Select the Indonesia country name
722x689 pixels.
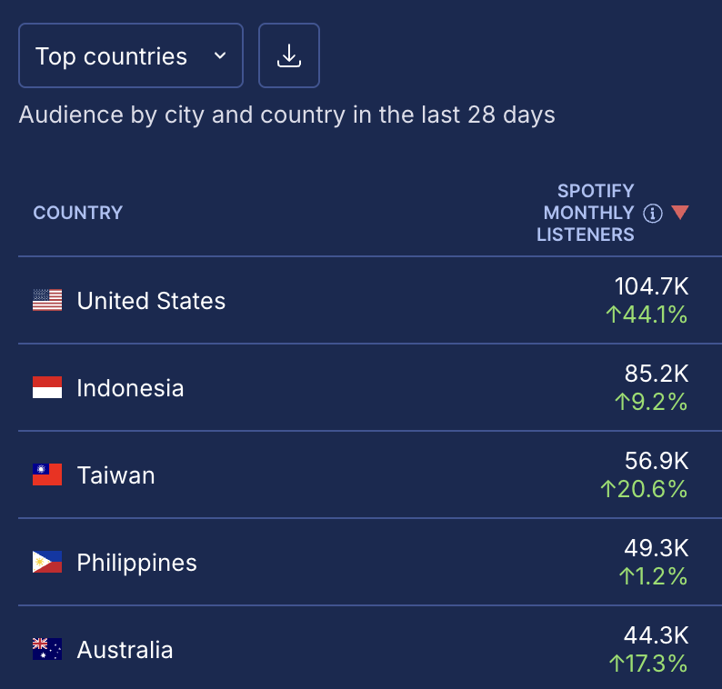(130, 387)
